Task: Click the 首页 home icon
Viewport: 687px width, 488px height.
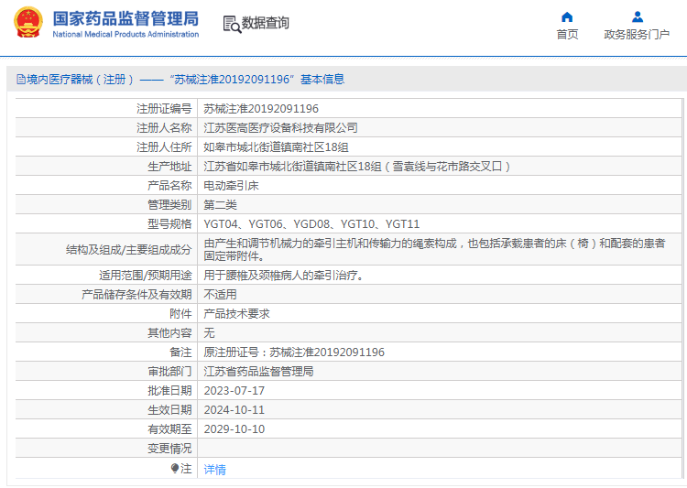Action: [x=567, y=17]
